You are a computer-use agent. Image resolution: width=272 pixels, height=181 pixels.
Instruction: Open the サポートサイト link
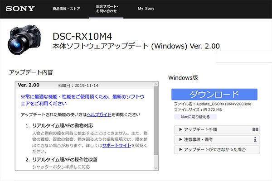(x=117, y=146)
